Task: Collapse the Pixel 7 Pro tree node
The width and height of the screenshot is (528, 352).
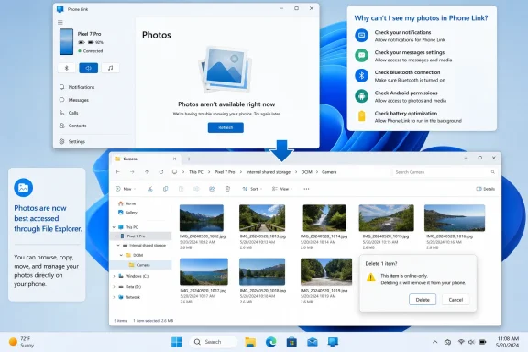Action: (x=116, y=236)
